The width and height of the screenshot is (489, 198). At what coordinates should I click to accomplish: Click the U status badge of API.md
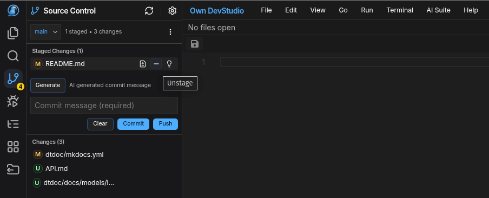38,169
